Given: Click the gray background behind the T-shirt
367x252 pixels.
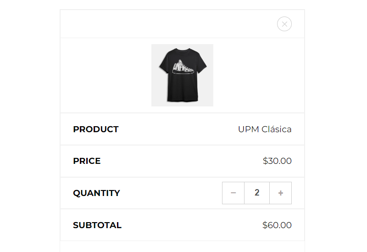Looking at the screenshot, I should [158, 99].
